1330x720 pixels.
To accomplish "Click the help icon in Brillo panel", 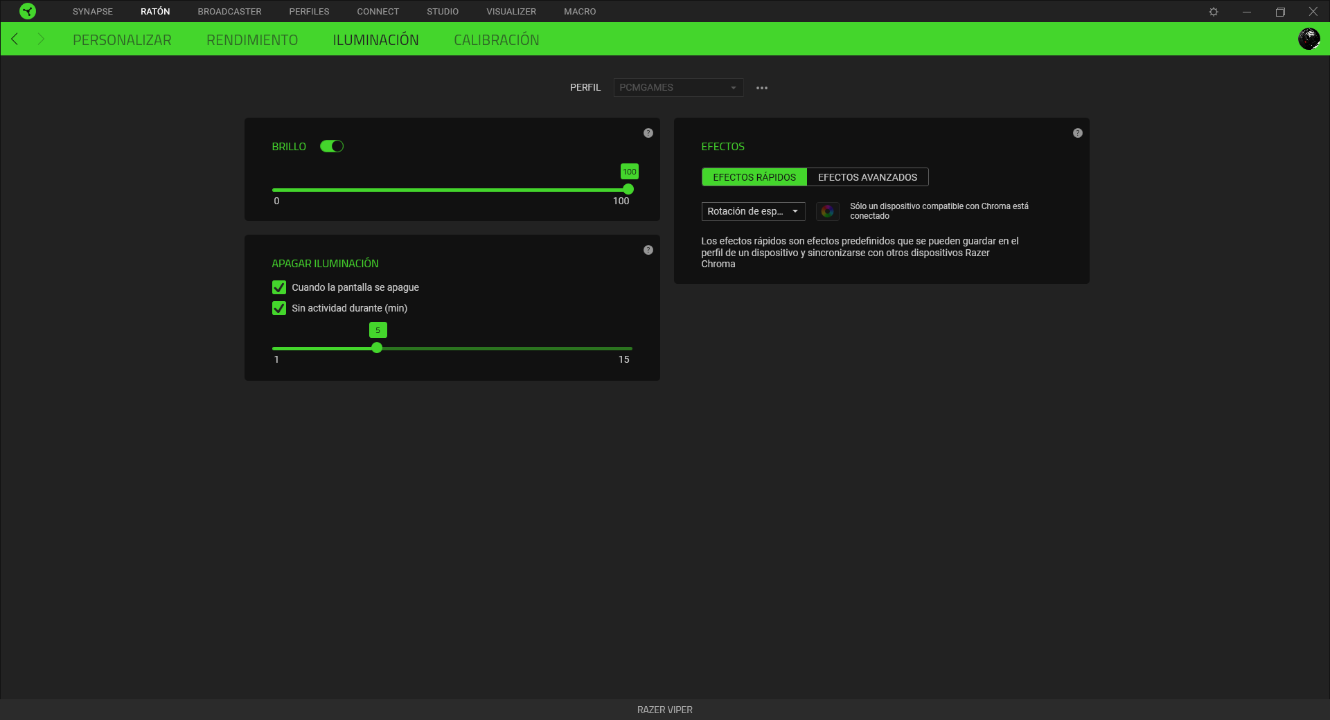I will point(648,133).
